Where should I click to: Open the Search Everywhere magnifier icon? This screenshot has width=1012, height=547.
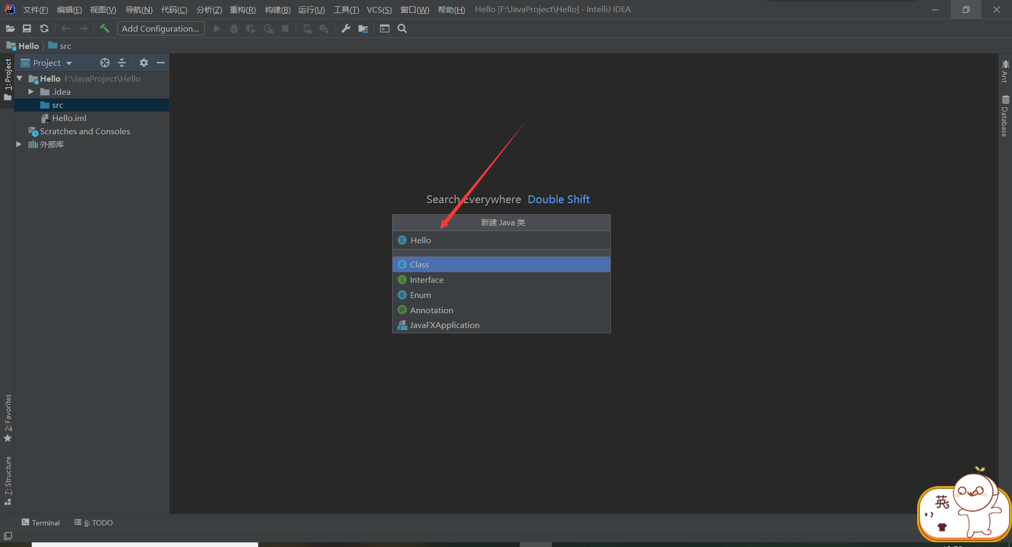(x=402, y=28)
